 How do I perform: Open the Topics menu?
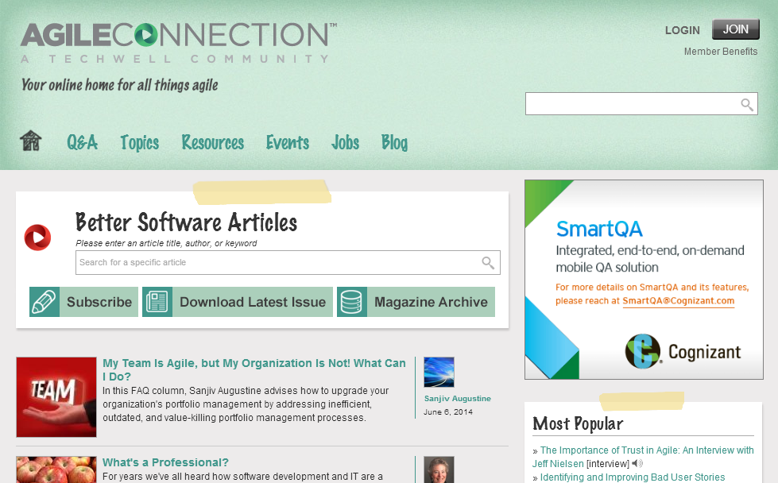tap(139, 142)
